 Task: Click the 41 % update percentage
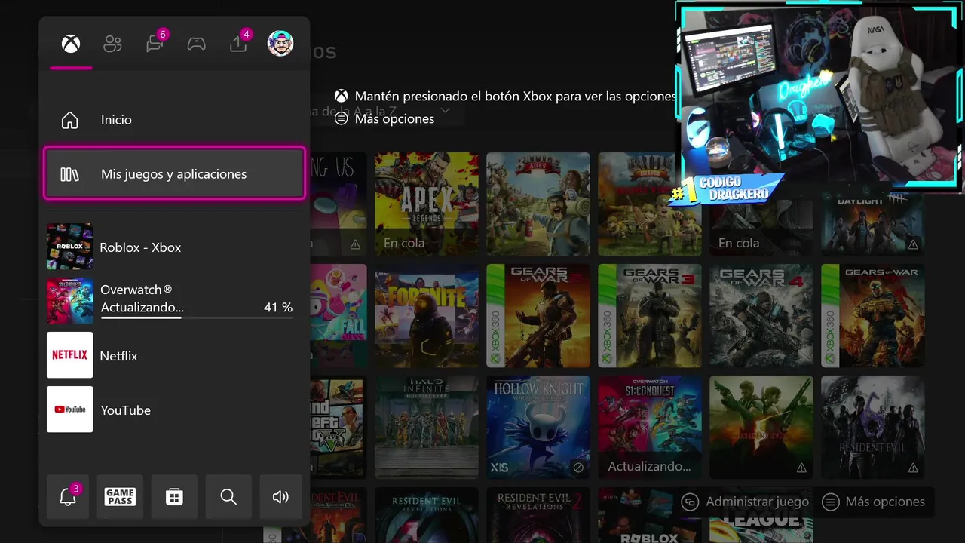coord(278,308)
